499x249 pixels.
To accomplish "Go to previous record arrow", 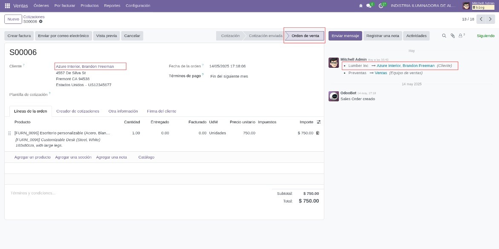I will pos(481,19).
